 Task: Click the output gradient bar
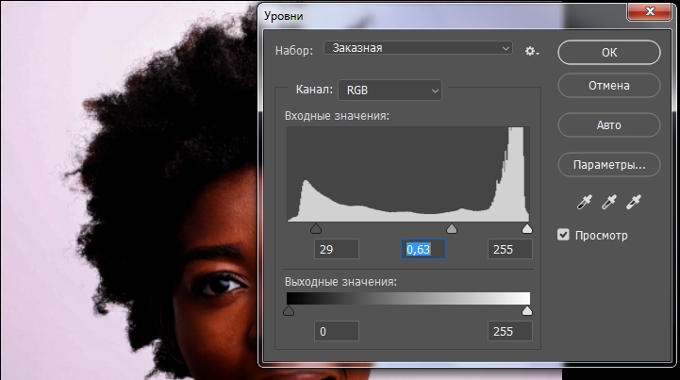408,299
